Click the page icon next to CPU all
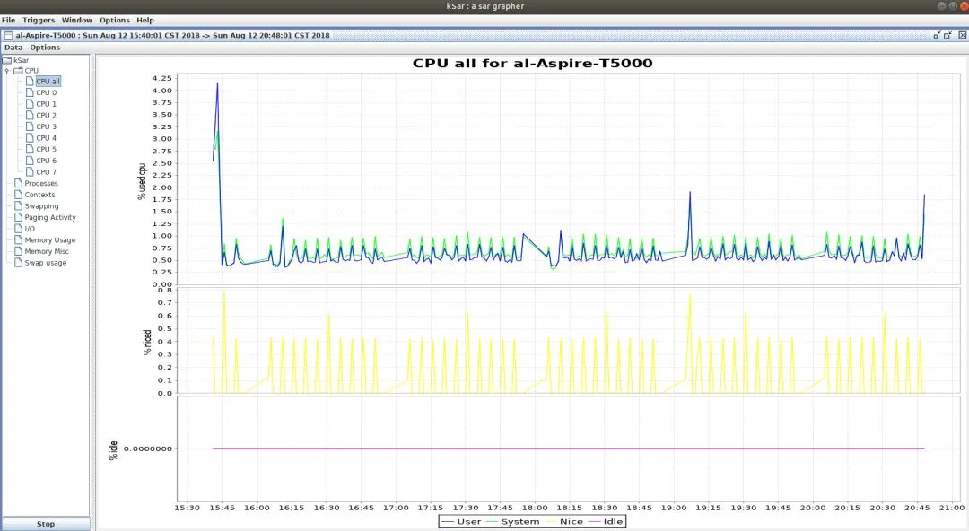The height and width of the screenshot is (531, 969). 29,81
